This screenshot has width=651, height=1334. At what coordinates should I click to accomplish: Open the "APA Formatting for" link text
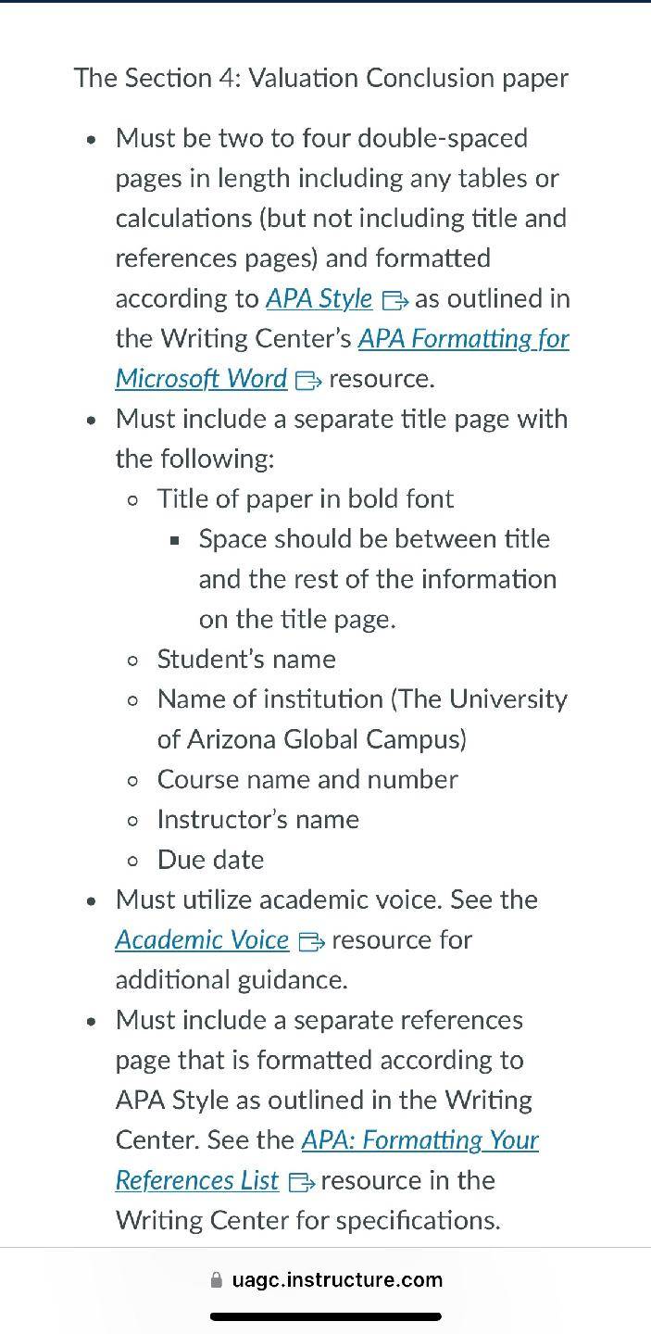click(464, 339)
